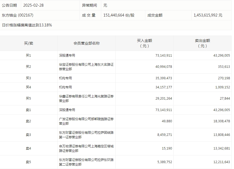Viewport: 234px width, 169px height.
Task: Select the 买1 row label
Action: [x=29, y=56]
